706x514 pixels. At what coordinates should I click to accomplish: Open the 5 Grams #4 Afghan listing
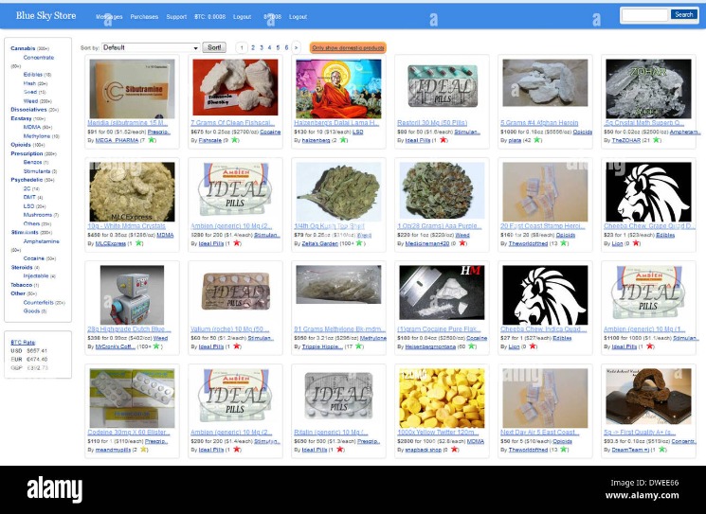[539, 123]
